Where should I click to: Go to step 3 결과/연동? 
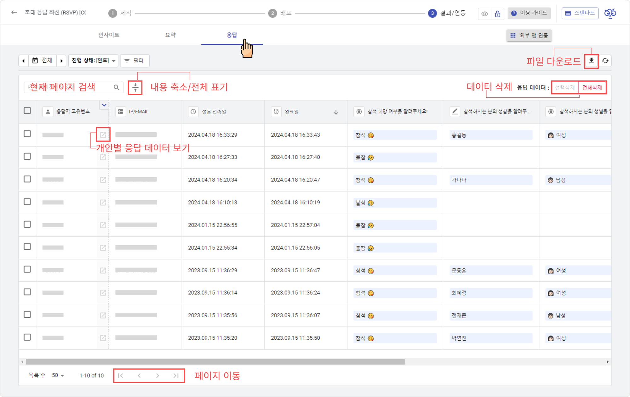(x=447, y=13)
